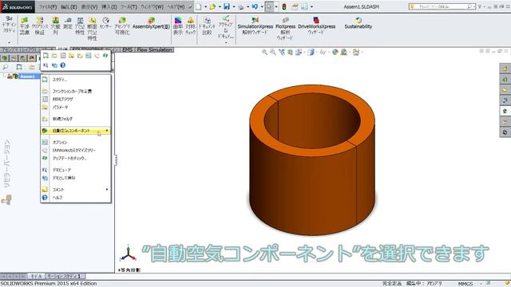Switch to the Flow Simulation tab
Screen dimensions: 511x287
pos(154,49)
